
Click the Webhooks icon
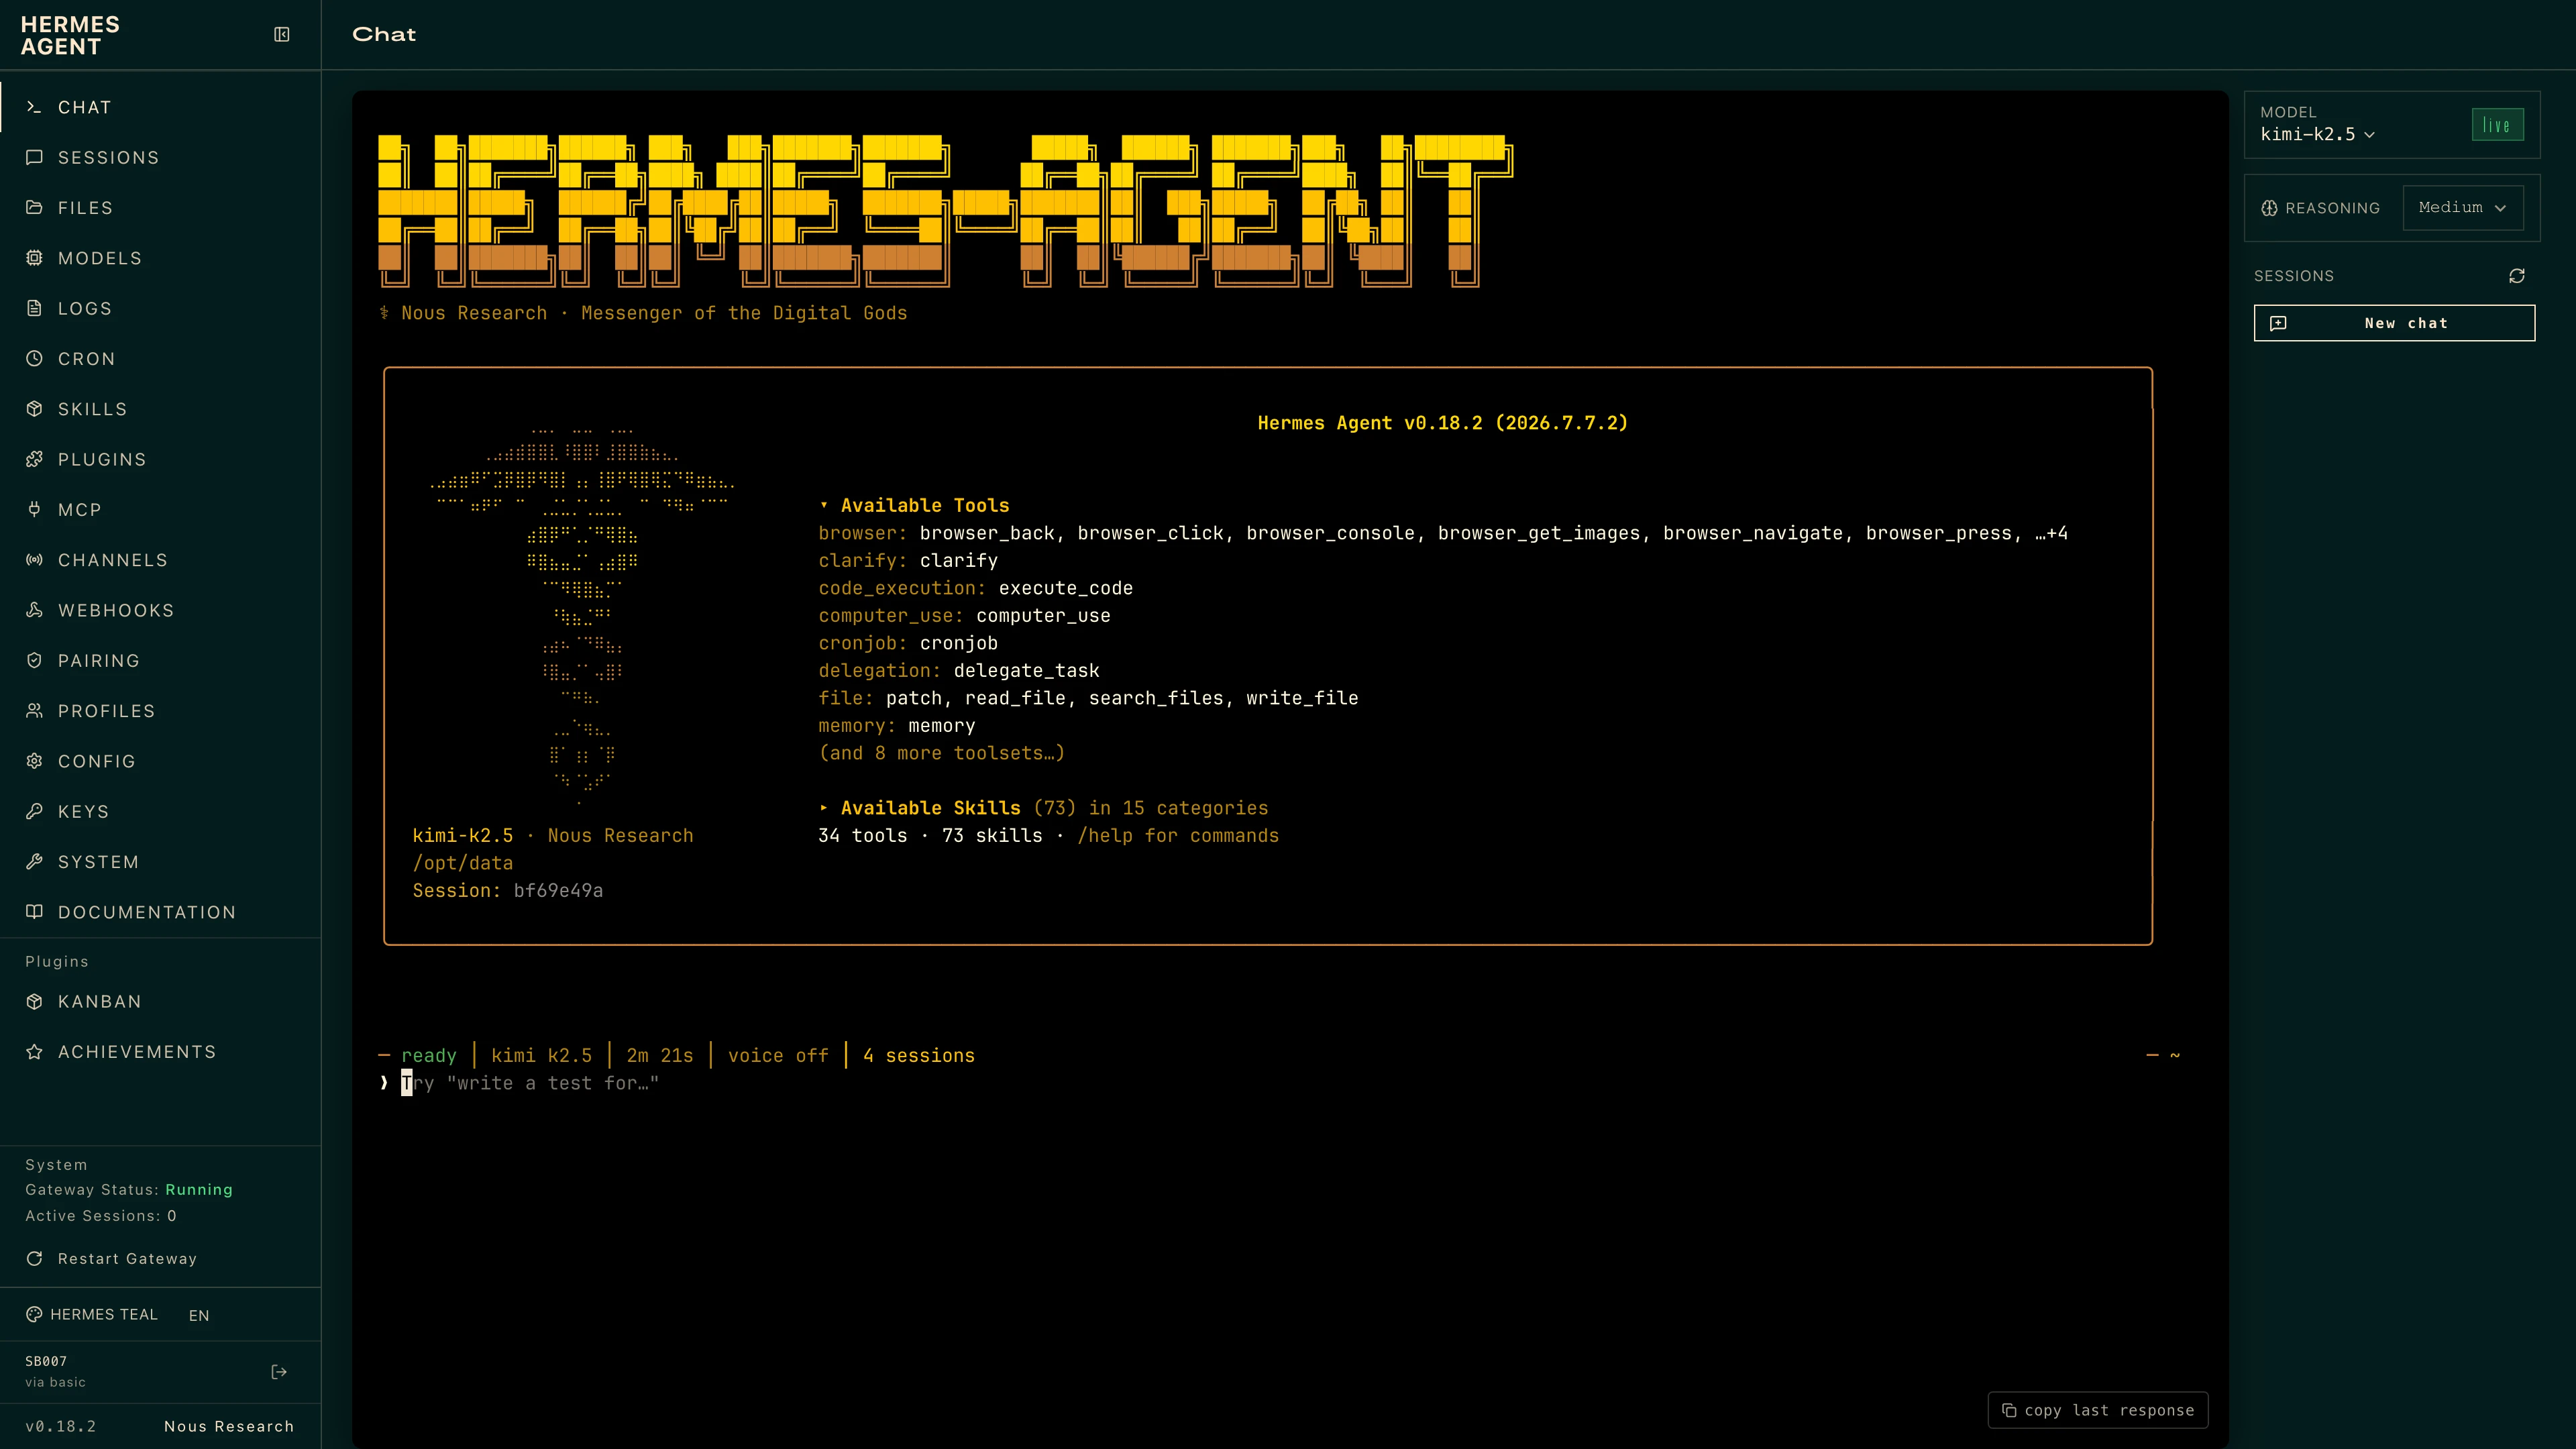(x=34, y=610)
